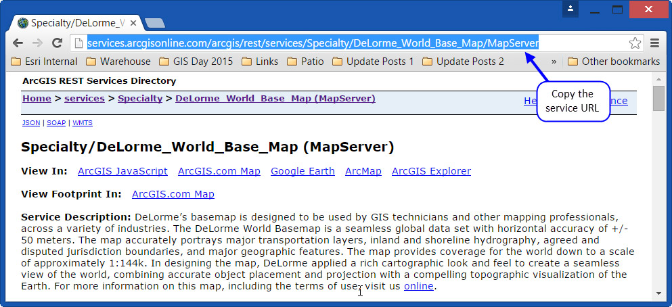672x307 pixels.
Task: Open the Chrome hamburger menu
Action: click(654, 43)
